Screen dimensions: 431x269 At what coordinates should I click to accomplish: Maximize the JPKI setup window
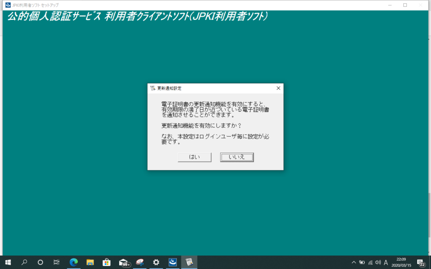tap(405, 5)
